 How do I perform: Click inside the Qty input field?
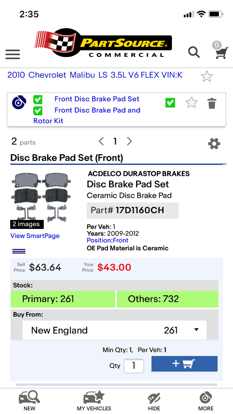(134, 365)
